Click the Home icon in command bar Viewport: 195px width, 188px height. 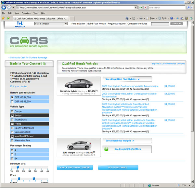(x=126, y=19)
